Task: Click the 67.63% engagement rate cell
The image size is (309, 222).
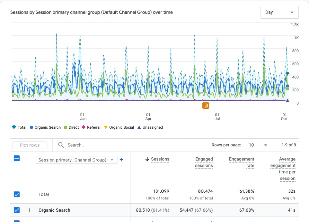Action: coord(247,210)
